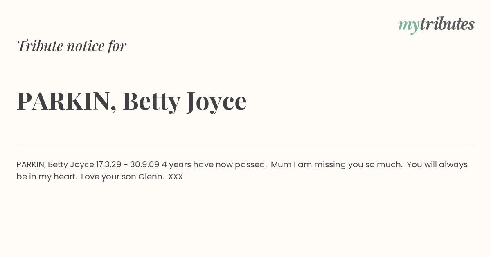Click the word 'Mum' in the message
Screen dimensions: 491x257
(281, 165)
